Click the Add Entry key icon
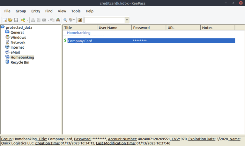Image resolution: width=245 pixels, height=146 pixels. pos(23,20)
